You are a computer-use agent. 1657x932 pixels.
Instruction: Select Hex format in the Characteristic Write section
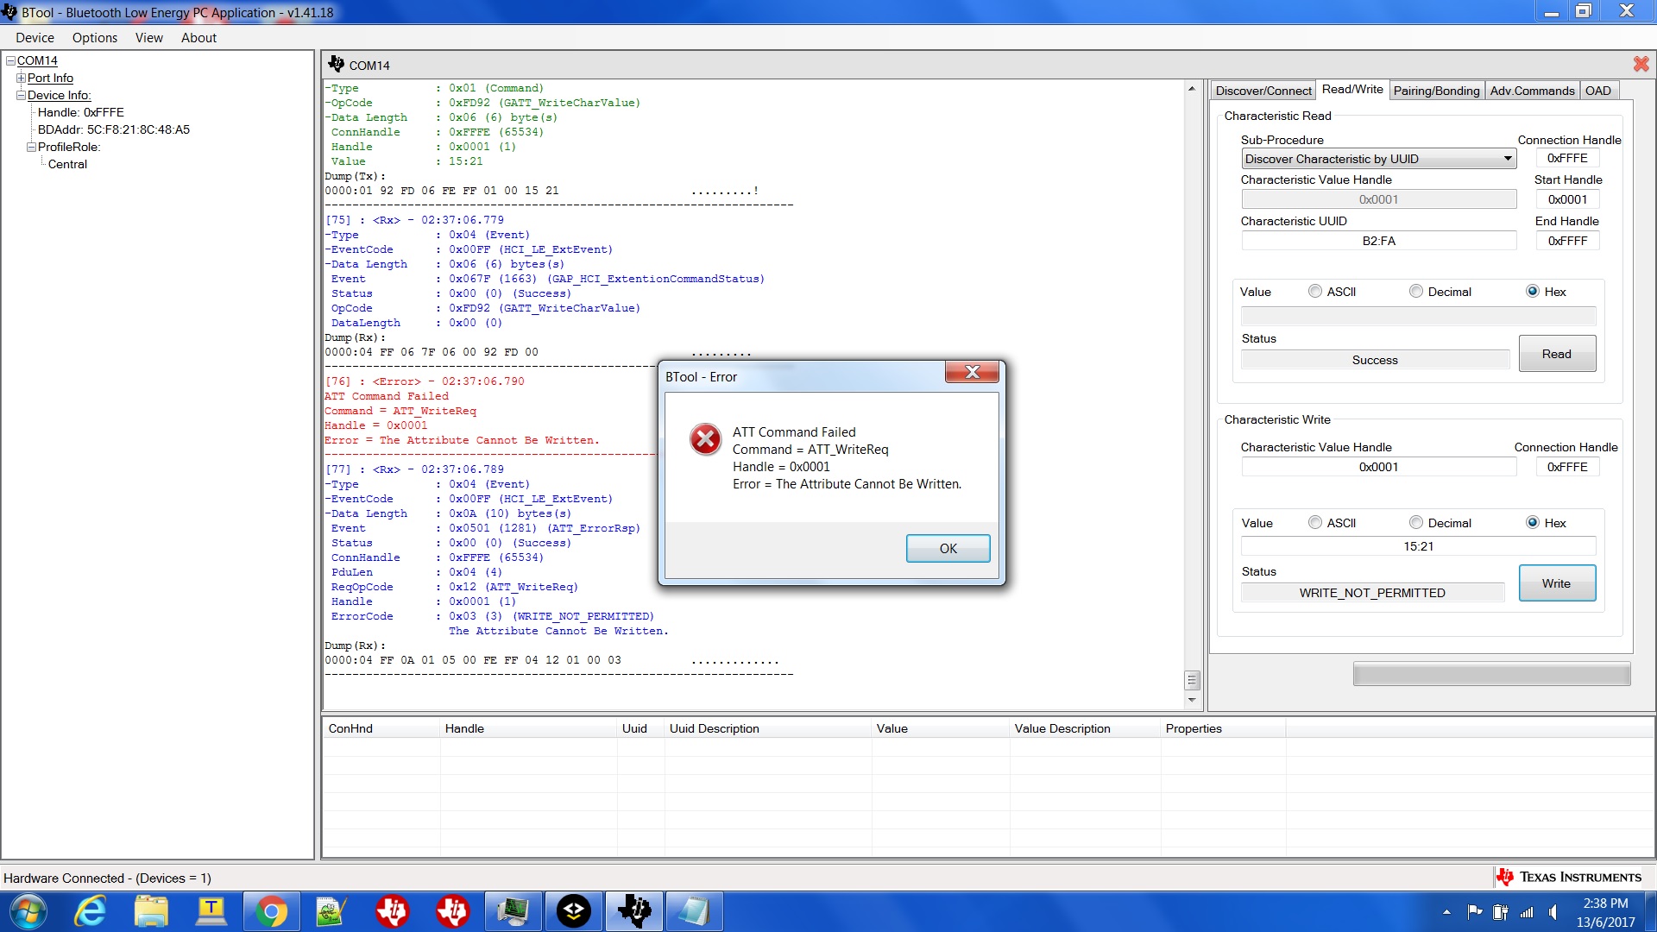(x=1533, y=523)
